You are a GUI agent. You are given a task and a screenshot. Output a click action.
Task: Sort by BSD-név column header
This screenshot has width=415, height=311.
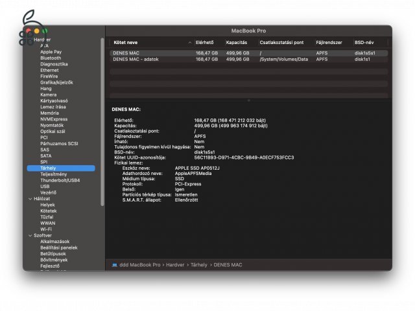pyautogui.click(x=364, y=42)
